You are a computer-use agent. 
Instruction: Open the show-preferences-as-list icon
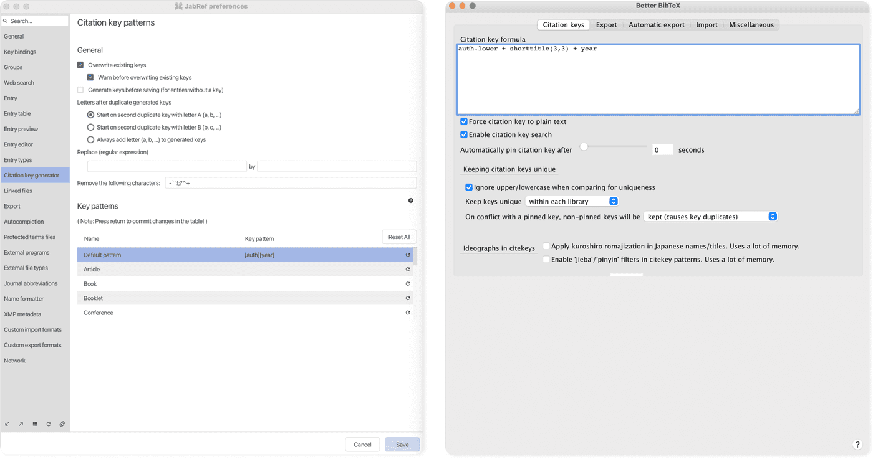pyautogui.click(x=35, y=423)
